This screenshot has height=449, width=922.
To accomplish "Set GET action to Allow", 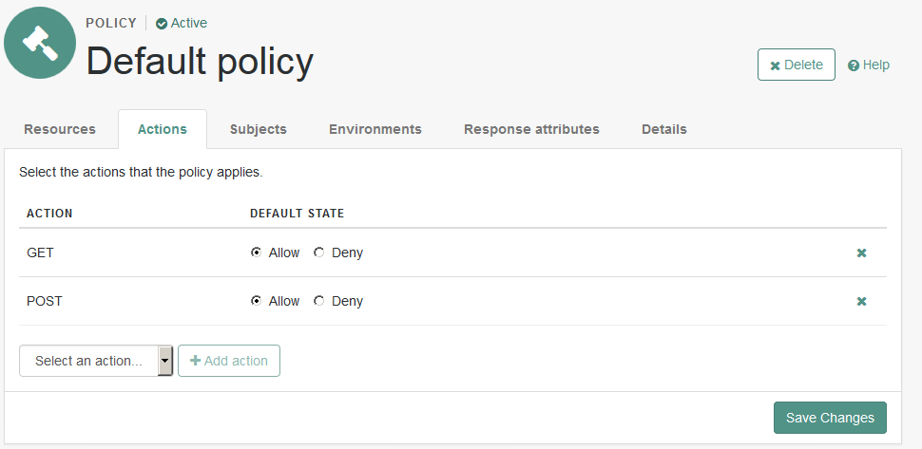I will point(257,253).
